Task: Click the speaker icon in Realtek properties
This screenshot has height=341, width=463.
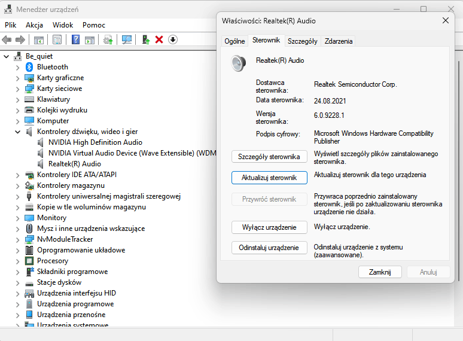Action: click(238, 63)
